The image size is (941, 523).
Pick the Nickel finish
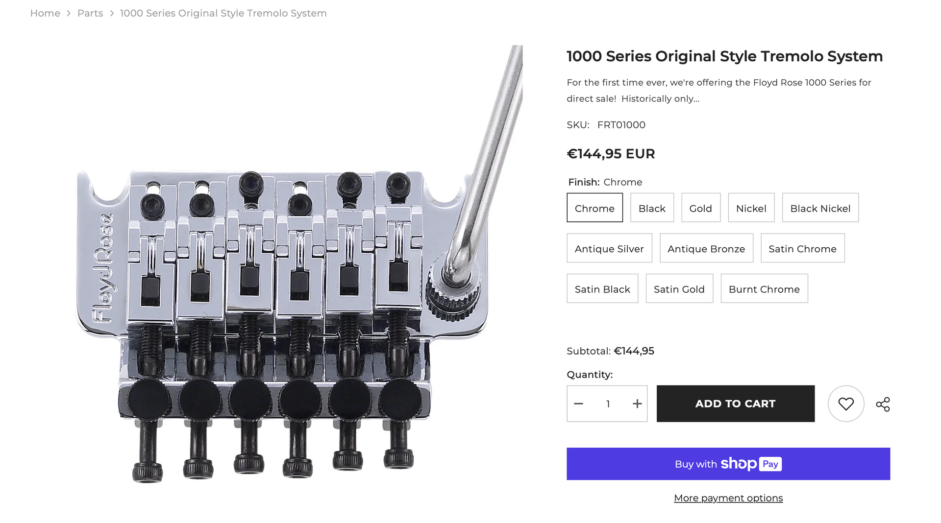click(751, 208)
